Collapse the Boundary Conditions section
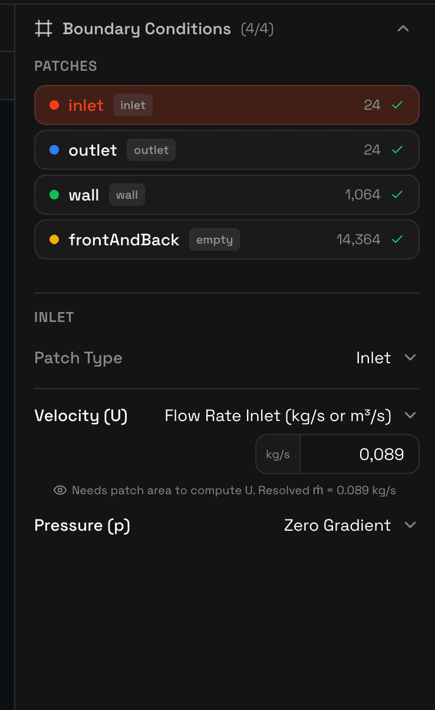This screenshot has width=435, height=710. 403,28
